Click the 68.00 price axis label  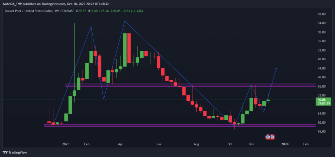point(322,14)
